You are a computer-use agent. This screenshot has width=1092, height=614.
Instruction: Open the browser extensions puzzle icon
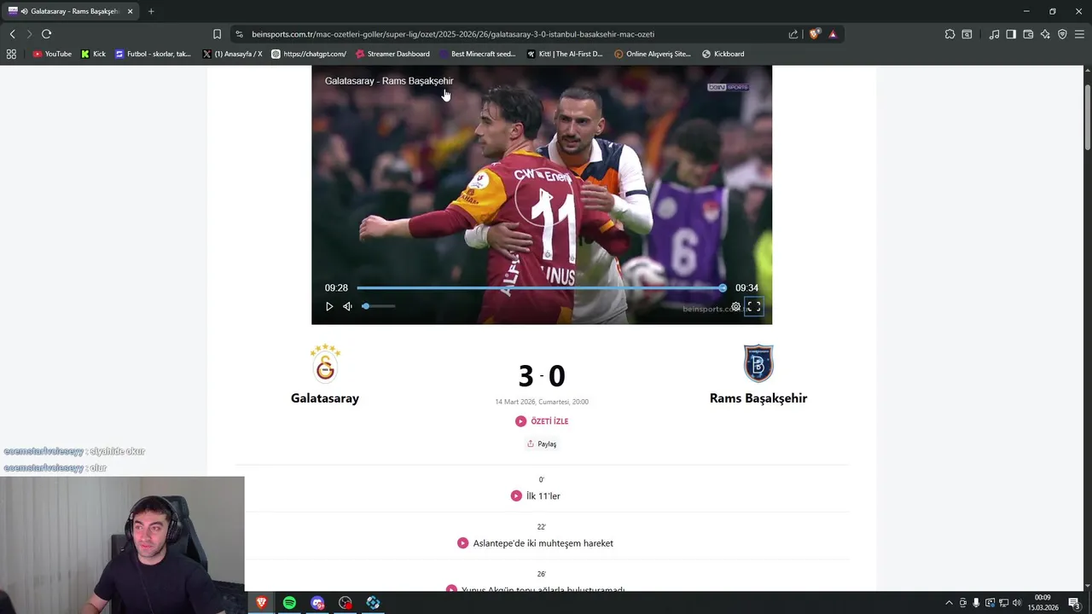pyautogui.click(x=950, y=34)
